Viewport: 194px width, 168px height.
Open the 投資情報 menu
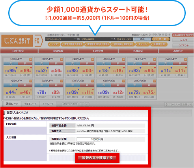tap(58, 51)
